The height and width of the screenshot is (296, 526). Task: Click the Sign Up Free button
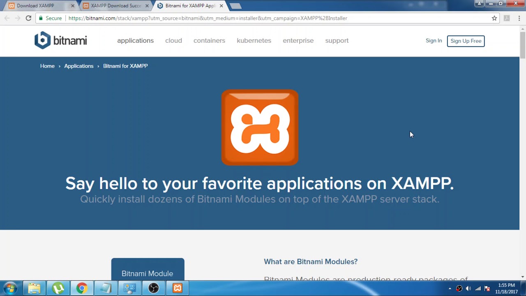point(466,41)
